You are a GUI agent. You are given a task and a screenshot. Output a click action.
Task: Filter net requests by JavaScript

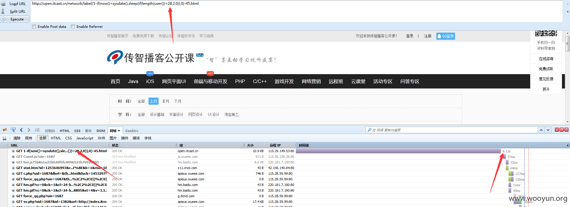85,138
